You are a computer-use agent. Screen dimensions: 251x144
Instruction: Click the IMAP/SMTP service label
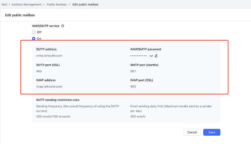45,26
